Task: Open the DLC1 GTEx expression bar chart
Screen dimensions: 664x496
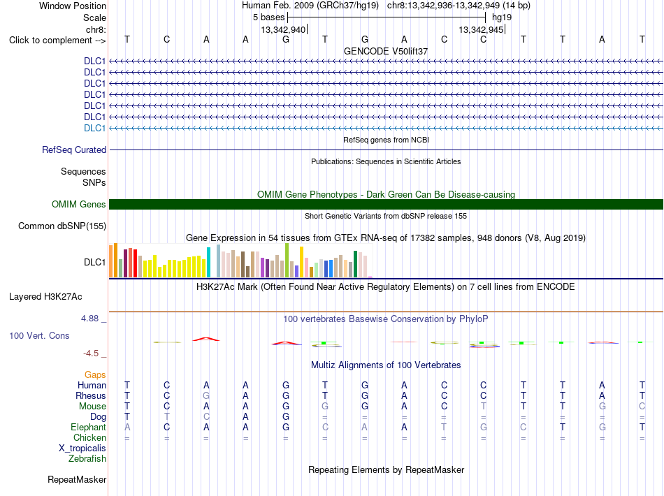Action: click(x=240, y=261)
